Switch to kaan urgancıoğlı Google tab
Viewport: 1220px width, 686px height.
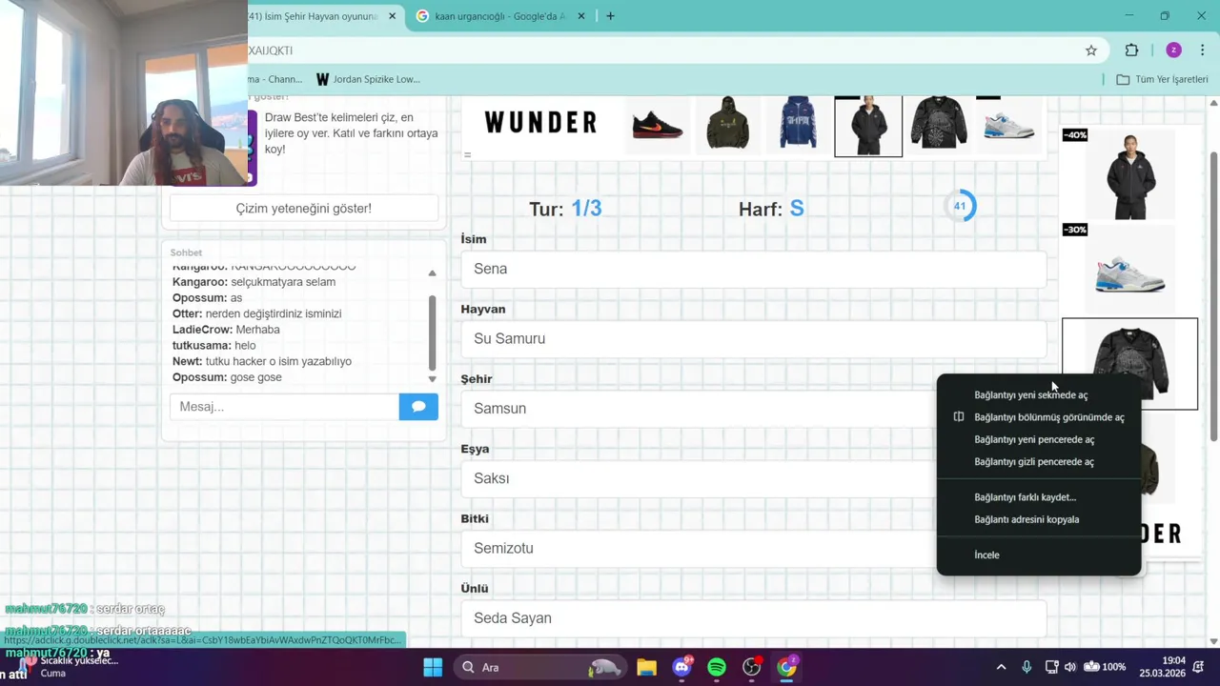pyautogui.click(x=501, y=16)
